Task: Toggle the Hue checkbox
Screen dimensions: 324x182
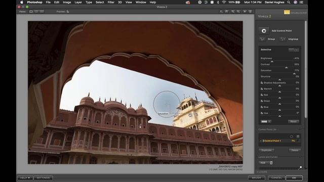Action: point(262,113)
